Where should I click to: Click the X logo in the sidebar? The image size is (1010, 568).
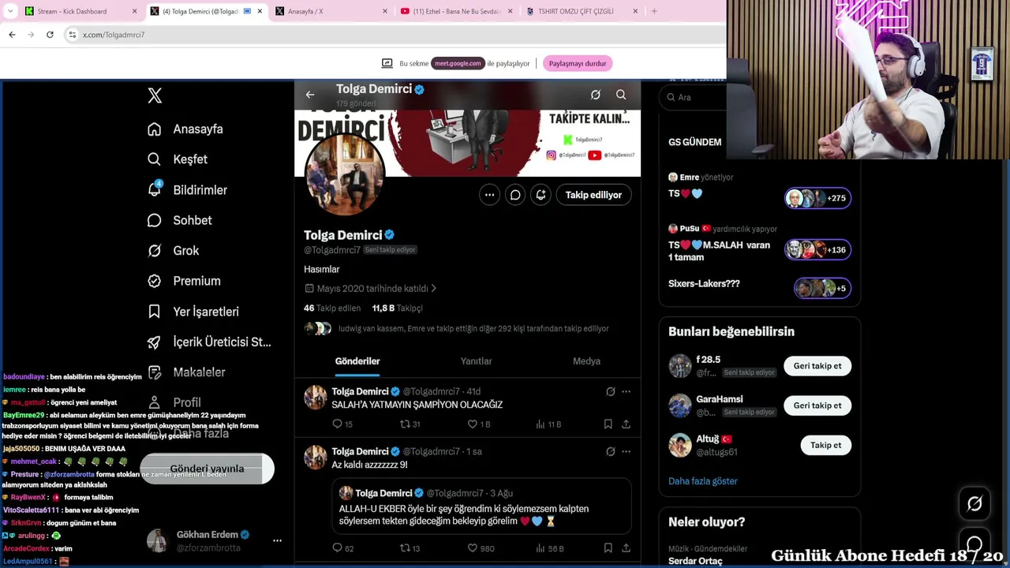pos(155,95)
